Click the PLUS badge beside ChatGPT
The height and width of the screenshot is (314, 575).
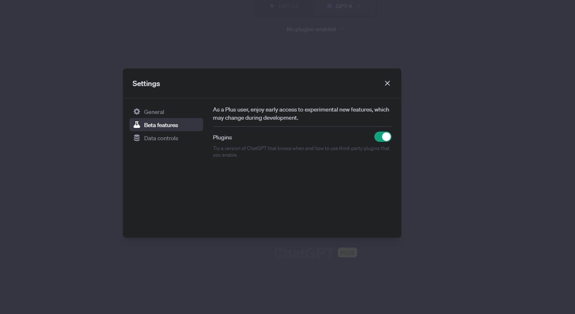click(347, 253)
